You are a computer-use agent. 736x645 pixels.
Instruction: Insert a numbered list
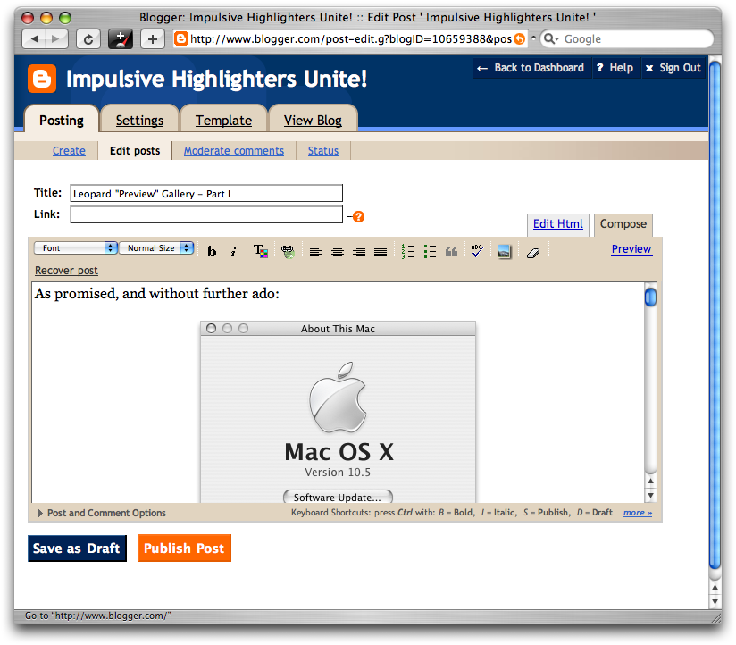pos(408,252)
